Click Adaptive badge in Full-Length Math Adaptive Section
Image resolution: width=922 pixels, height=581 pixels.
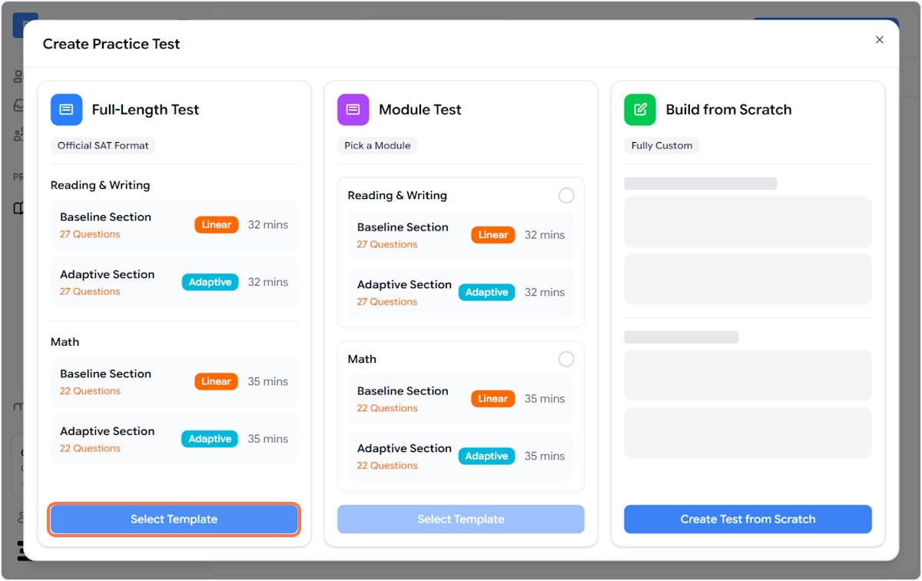(x=210, y=439)
